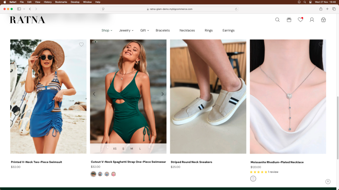Open the gift certificate icon
This screenshot has height=190, width=339.
[x=289, y=20]
